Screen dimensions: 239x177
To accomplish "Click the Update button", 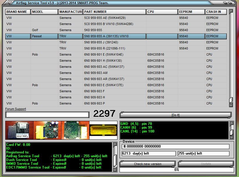I will point(206,164).
